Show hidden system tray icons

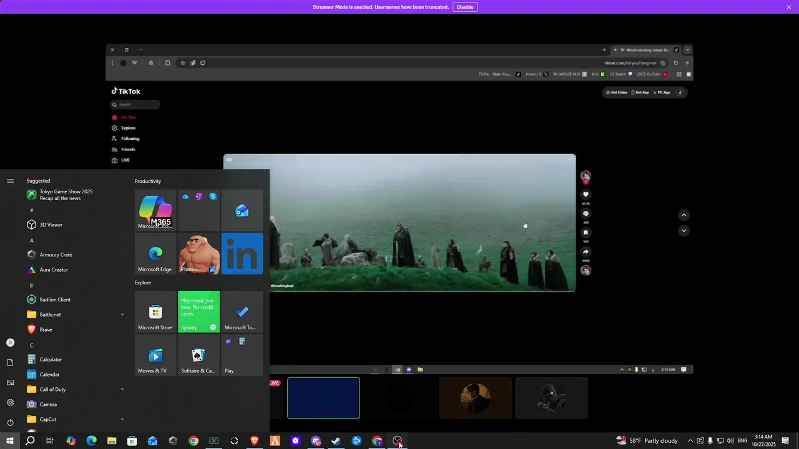pyautogui.click(x=690, y=441)
